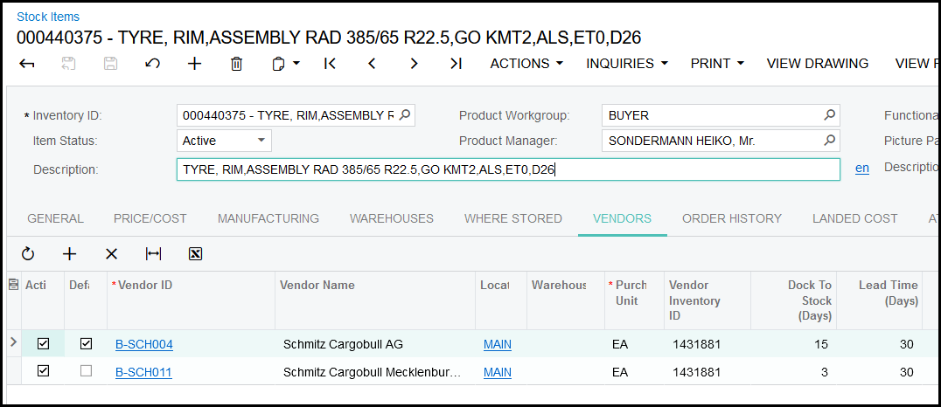
Task: Jump to the last record icon
Action: [x=456, y=64]
